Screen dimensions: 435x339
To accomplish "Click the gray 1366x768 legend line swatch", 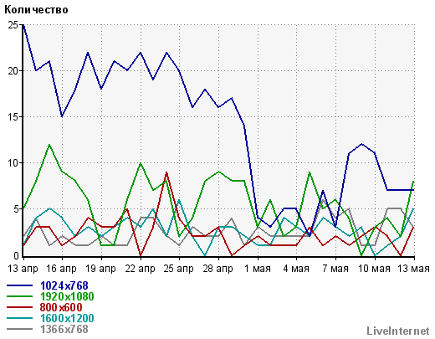I will [20, 329].
